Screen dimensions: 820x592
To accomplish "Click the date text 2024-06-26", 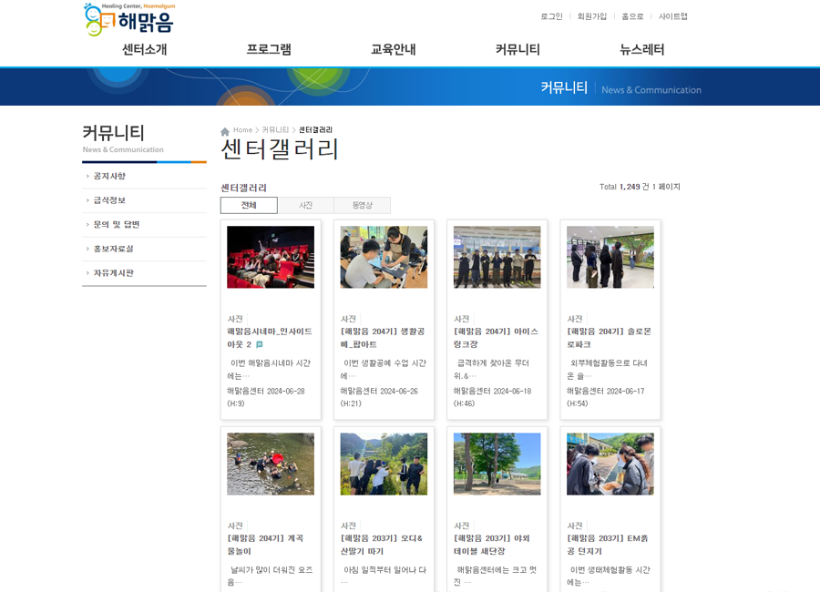I will click(x=399, y=392).
